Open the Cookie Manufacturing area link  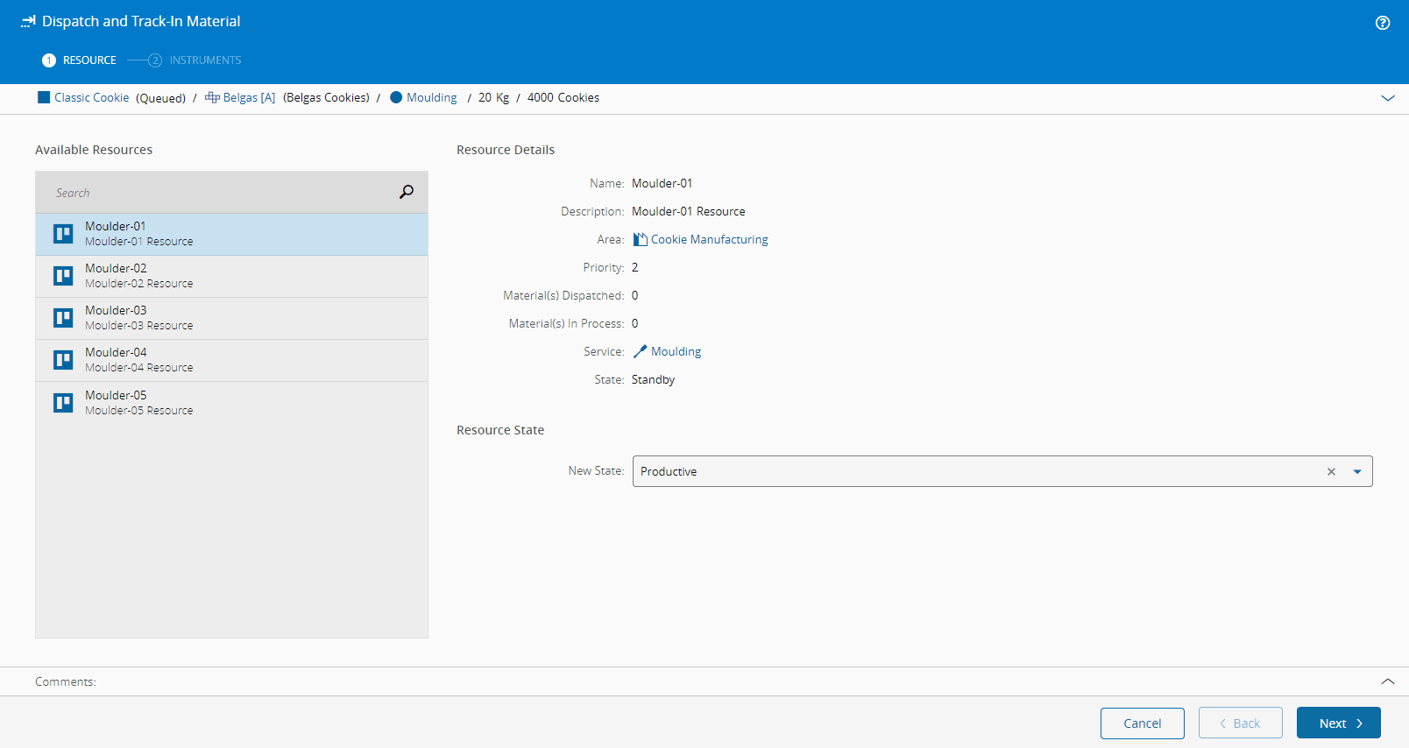tap(709, 239)
